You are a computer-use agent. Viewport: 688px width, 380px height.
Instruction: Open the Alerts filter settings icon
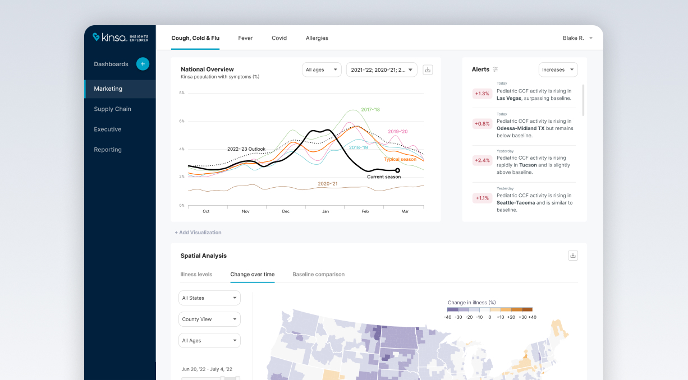tap(495, 69)
